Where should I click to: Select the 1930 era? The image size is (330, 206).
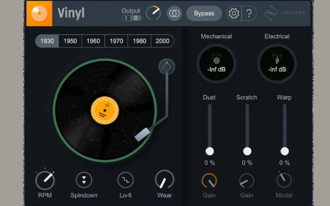click(x=47, y=41)
